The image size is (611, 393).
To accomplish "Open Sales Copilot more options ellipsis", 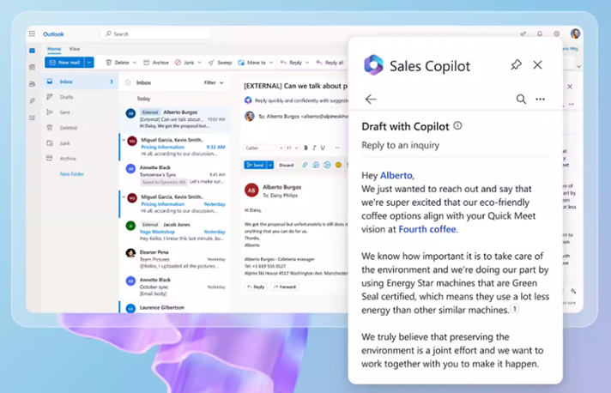I will click(540, 100).
